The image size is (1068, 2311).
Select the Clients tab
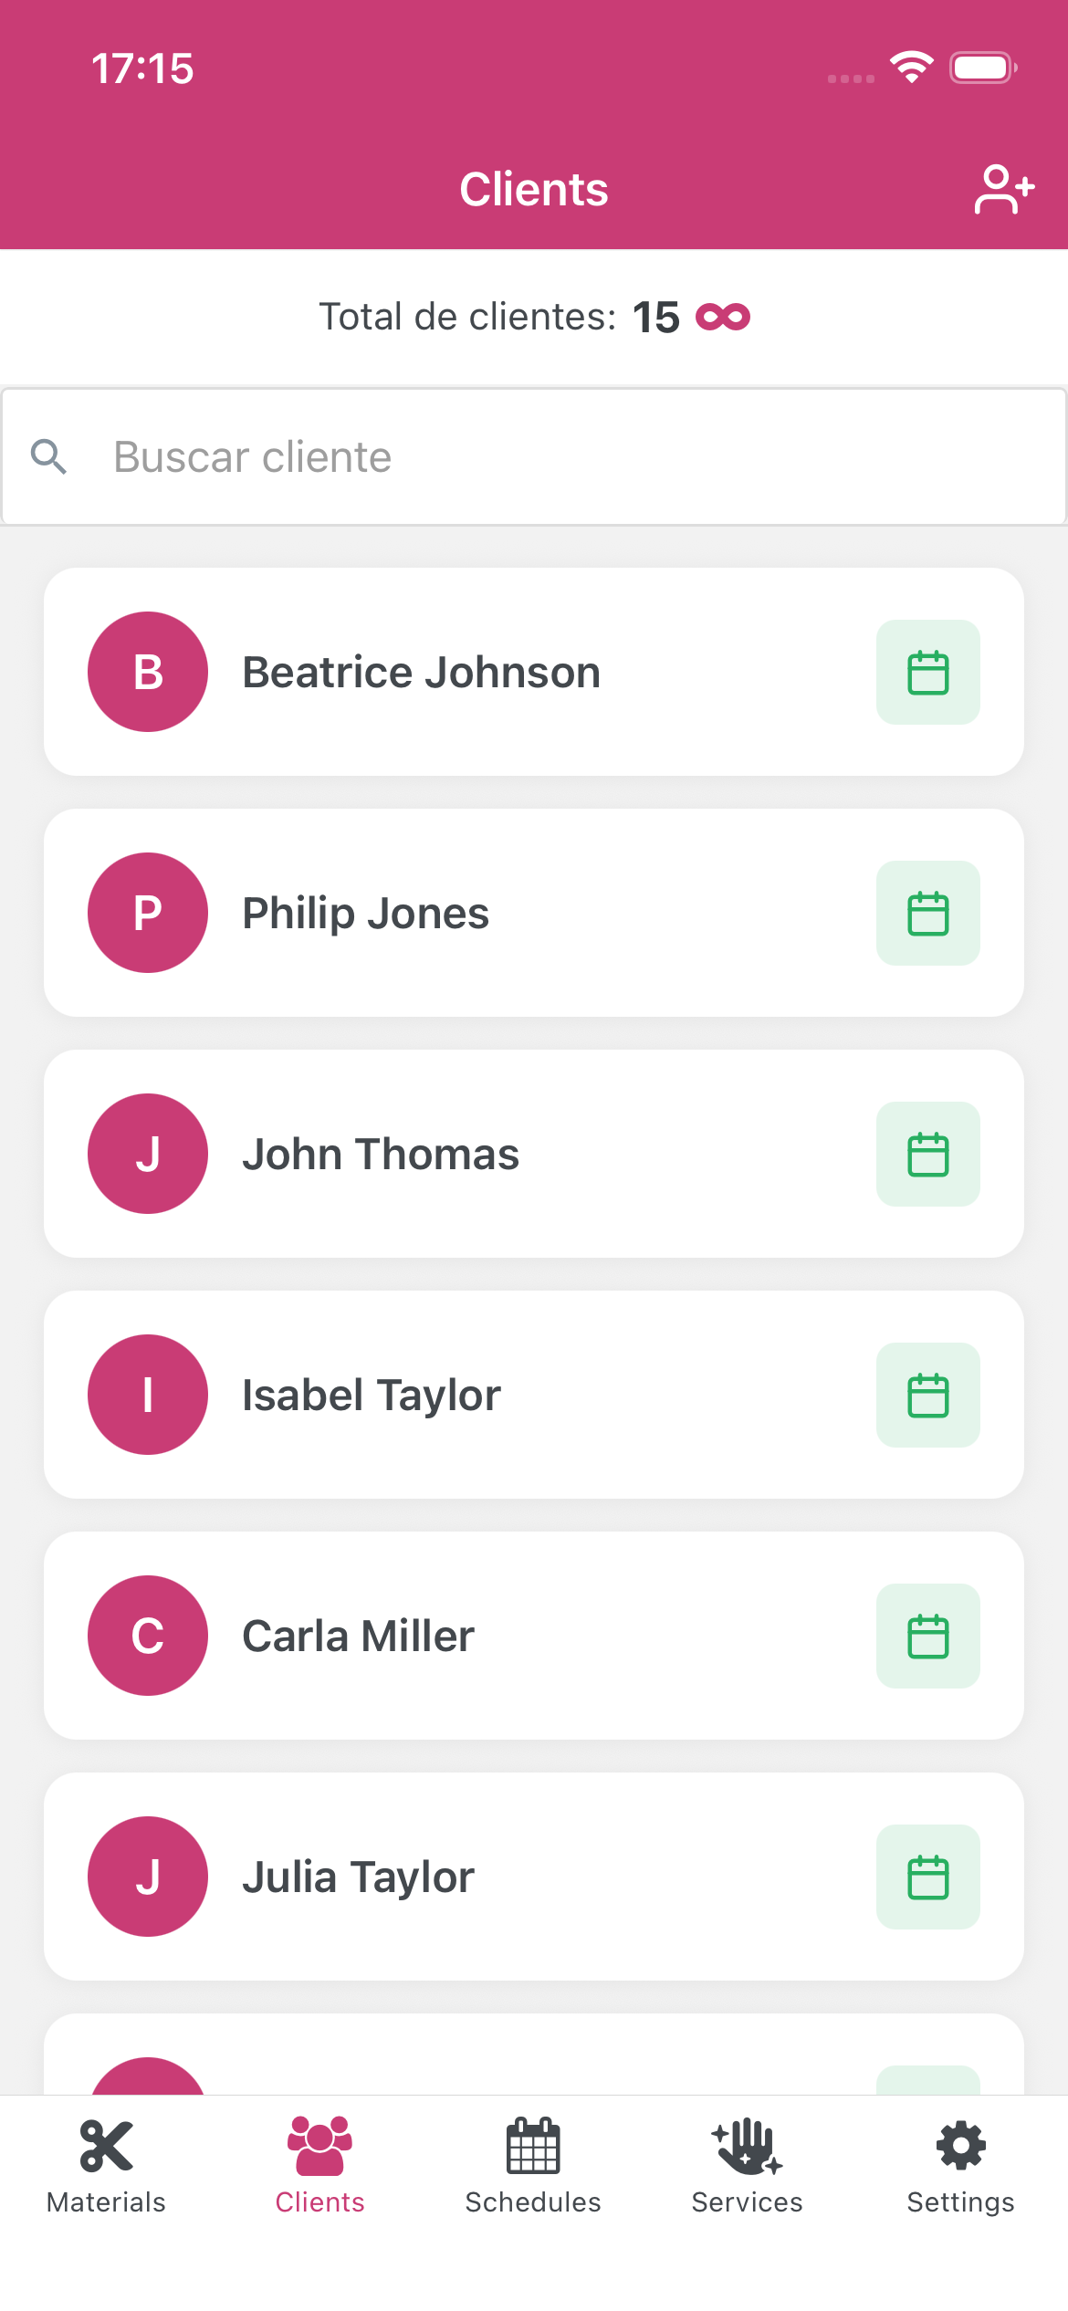tap(319, 2165)
